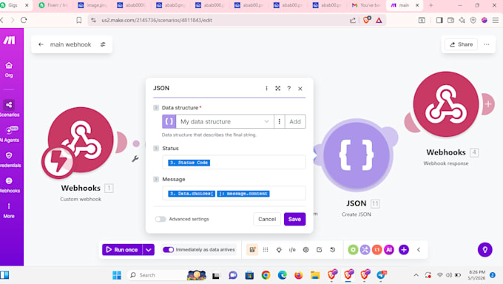
Task: Open previous versions history icon
Action: coord(333,250)
